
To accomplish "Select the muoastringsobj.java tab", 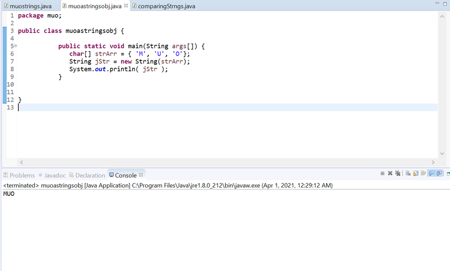I will click(92, 6).
